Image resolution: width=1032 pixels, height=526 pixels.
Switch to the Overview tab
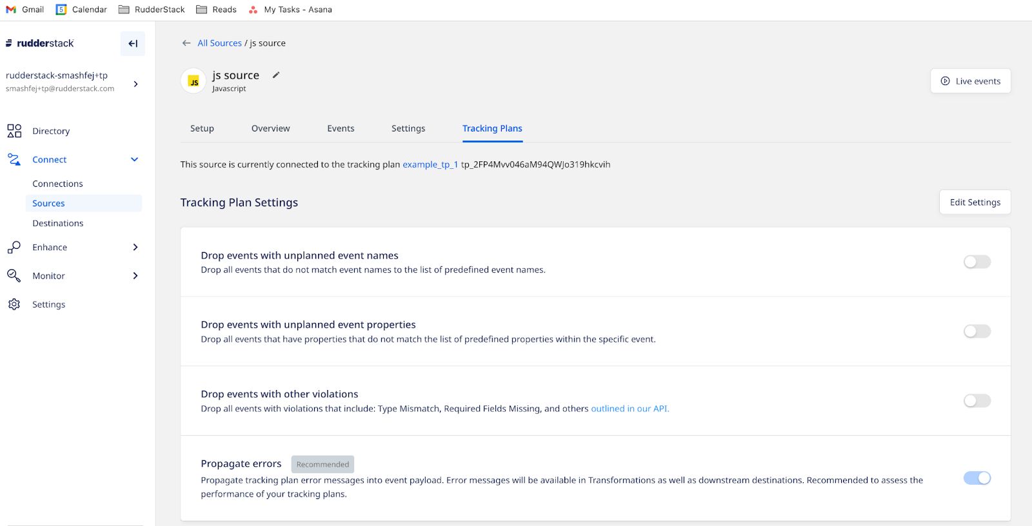270,128
